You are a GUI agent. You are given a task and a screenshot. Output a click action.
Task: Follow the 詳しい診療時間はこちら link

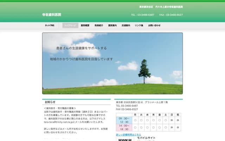click(x=128, y=135)
